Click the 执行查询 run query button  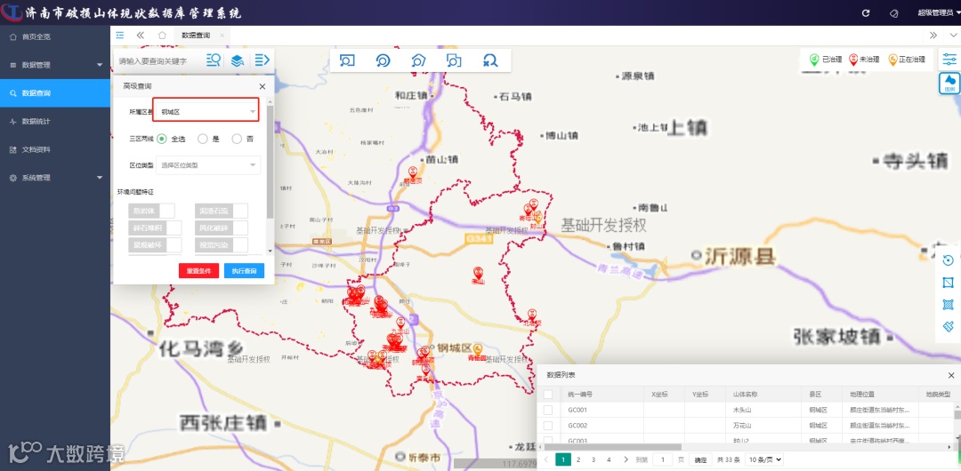pyautogui.click(x=244, y=271)
